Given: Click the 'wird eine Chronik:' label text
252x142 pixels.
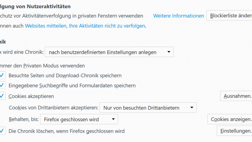Looking at the screenshot, I should point(22,52).
